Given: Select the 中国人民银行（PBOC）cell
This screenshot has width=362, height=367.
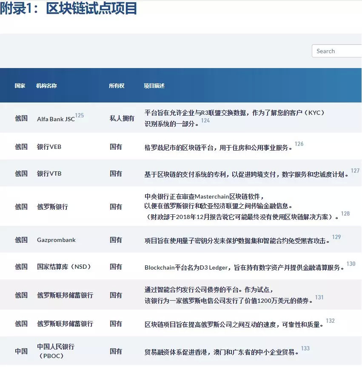Looking at the screenshot, I should pyautogui.click(x=56, y=351).
